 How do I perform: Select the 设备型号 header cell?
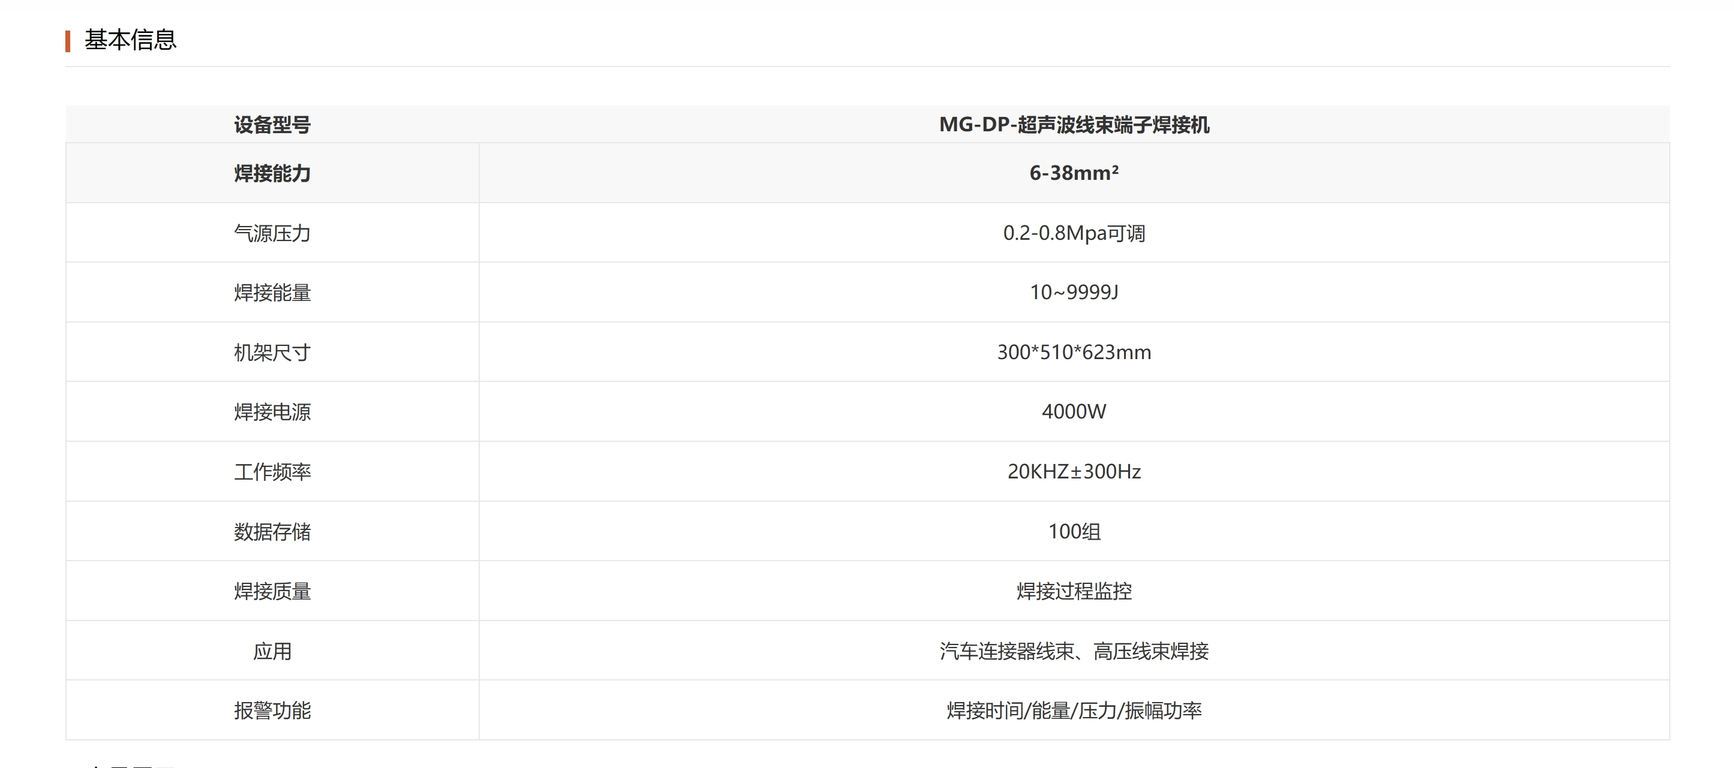[x=271, y=126]
